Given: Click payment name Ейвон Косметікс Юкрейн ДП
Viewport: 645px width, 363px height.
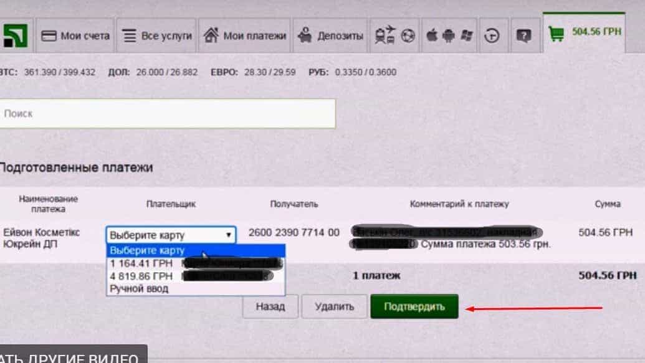Looking at the screenshot, I should click(x=42, y=238).
